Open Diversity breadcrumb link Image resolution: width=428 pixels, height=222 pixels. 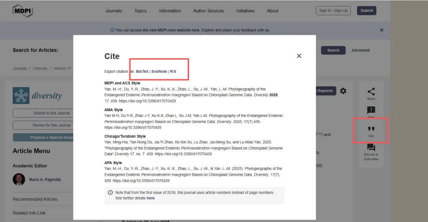tap(40, 68)
